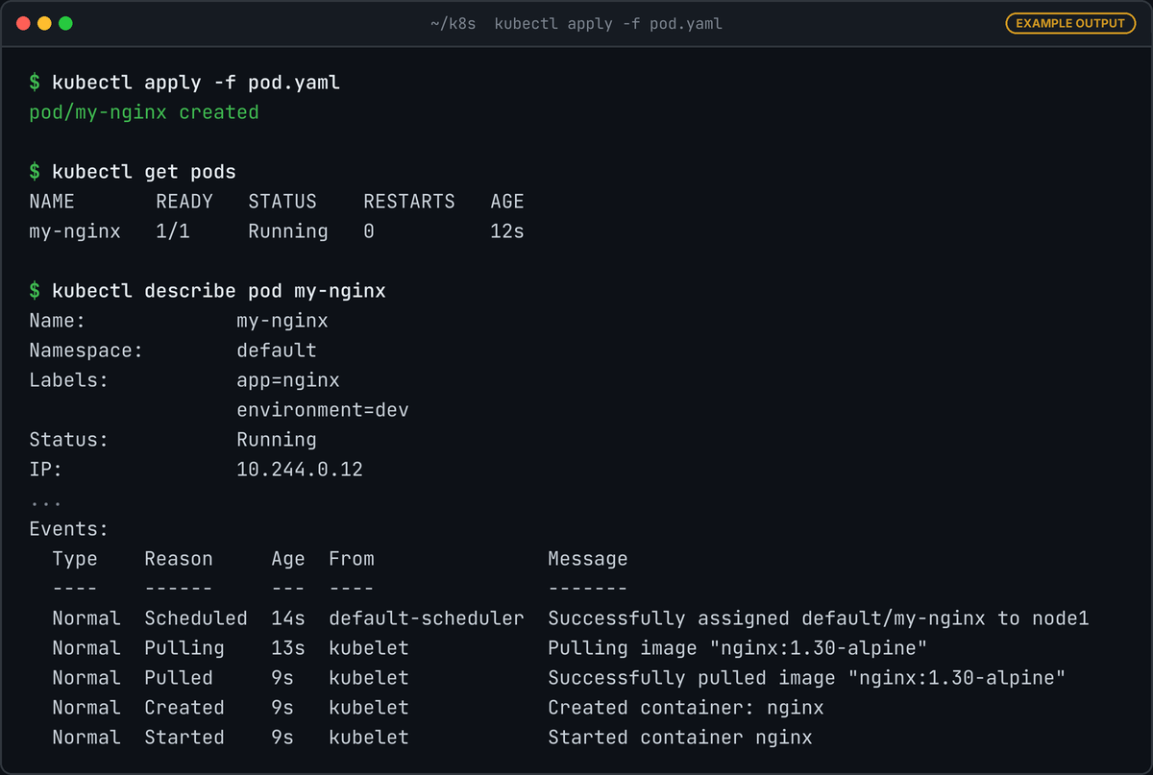The image size is (1153, 775).
Task: Click 'Successfully assigned default/my-nginx to node1' message
Action: (819, 618)
